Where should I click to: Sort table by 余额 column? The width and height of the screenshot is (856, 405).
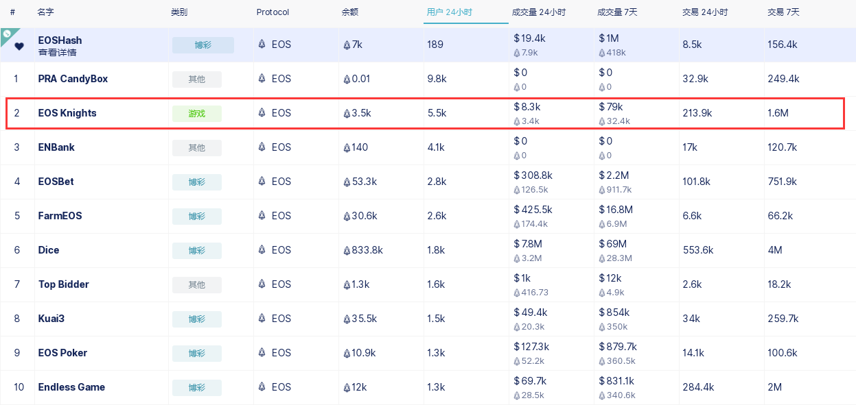(x=350, y=12)
